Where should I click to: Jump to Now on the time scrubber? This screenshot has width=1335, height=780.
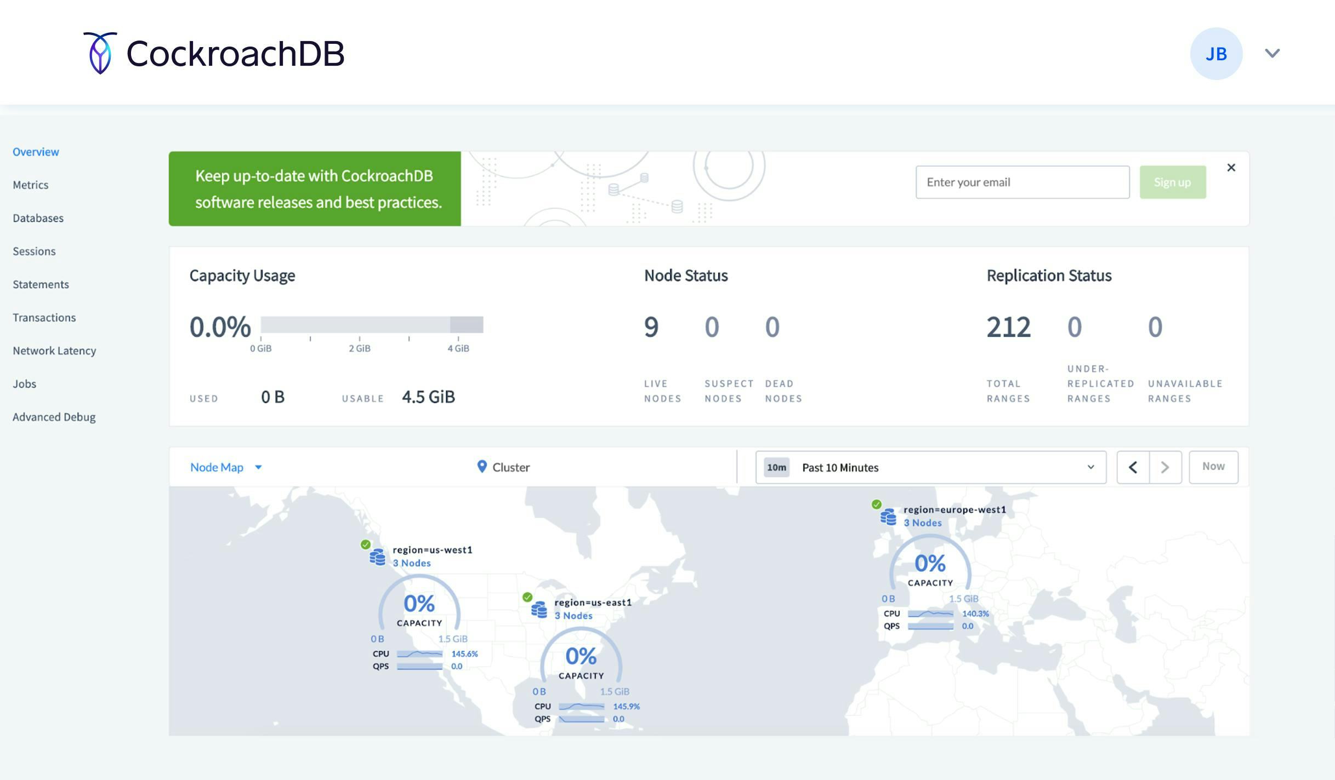tap(1213, 466)
